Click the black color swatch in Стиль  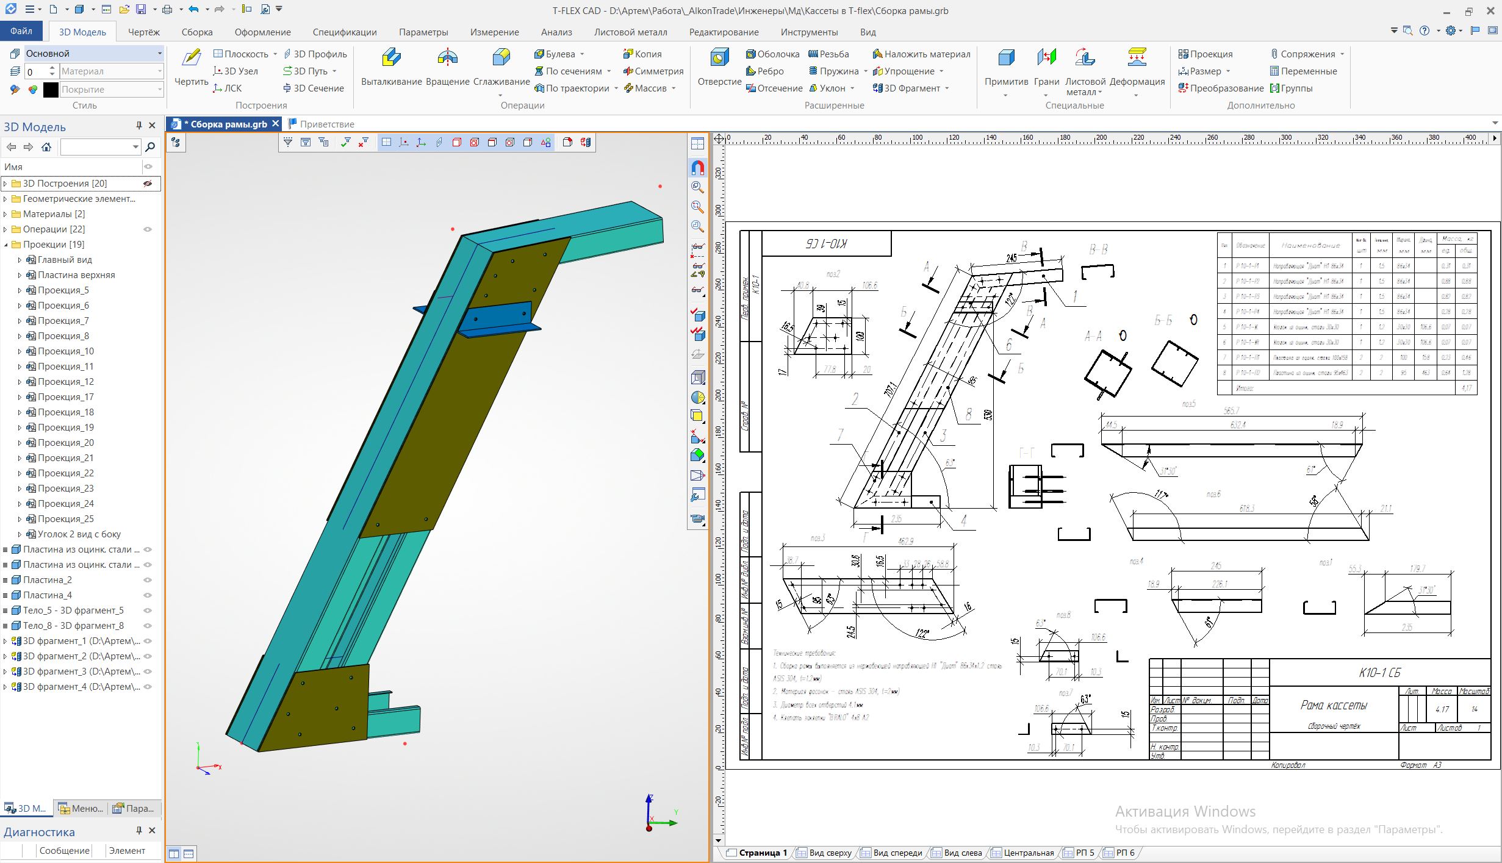click(x=51, y=90)
